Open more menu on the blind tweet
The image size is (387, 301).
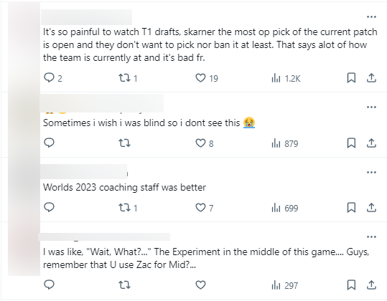(371, 107)
